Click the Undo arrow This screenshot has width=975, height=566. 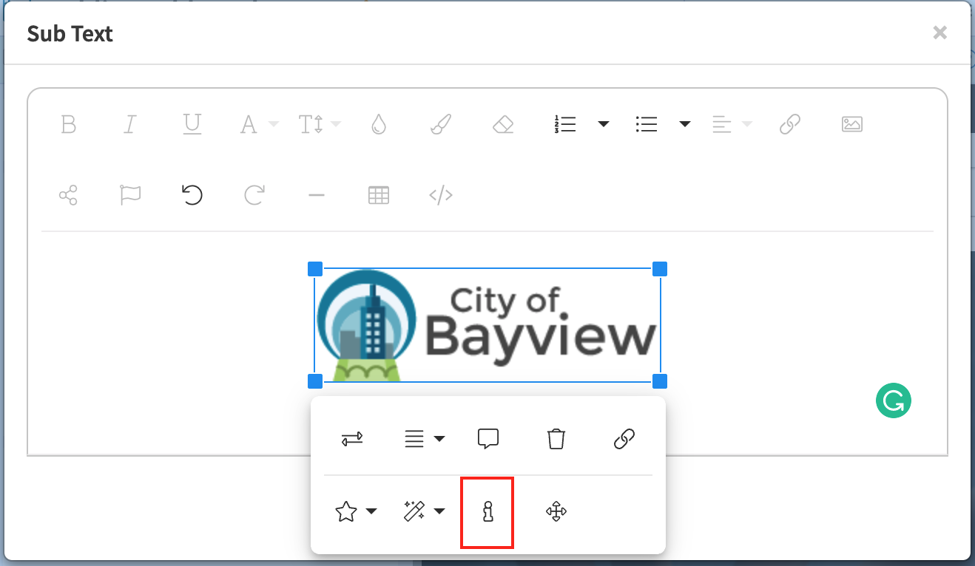pyautogui.click(x=192, y=195)
